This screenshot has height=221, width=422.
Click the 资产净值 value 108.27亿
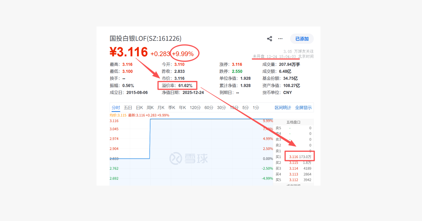pyautogui.click(x=292, y=85)
